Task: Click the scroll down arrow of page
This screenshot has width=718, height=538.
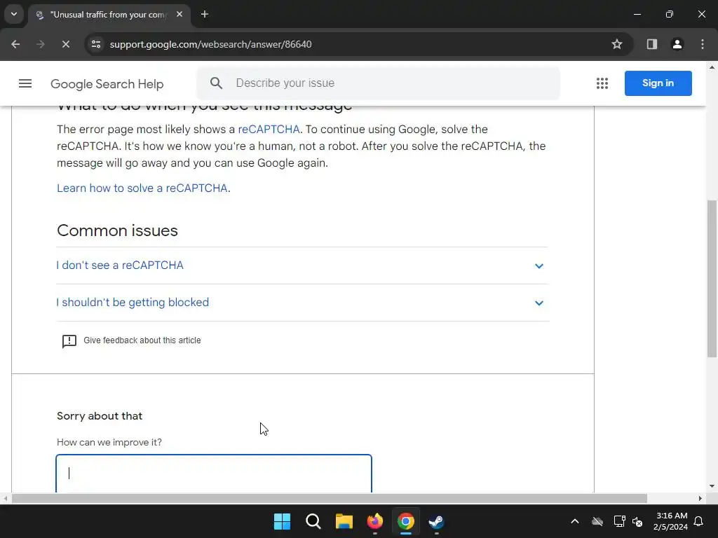Action: (712, 487)
